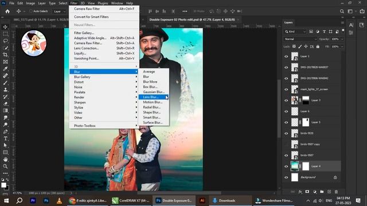This screenshot has width=367, height=206.
Task: Open Wondershare Filmora from taskbar
Action: 274,201
